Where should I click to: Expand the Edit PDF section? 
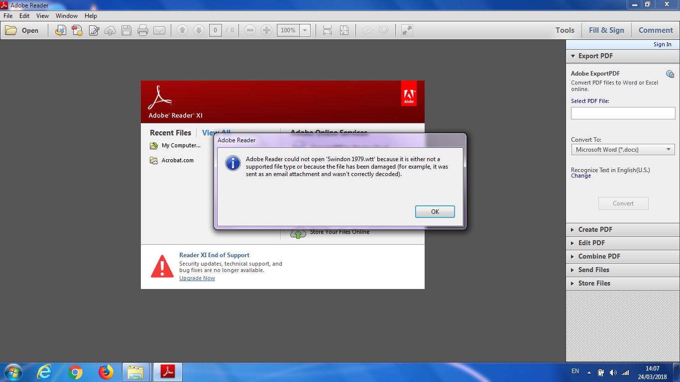(x=623, y=243)
